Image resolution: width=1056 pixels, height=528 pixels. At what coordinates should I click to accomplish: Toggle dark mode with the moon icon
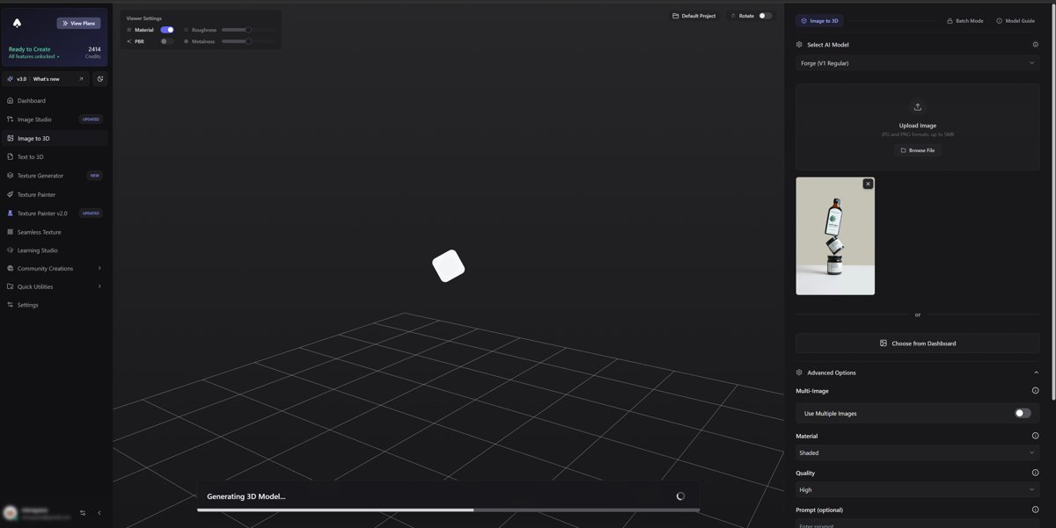[x=100, y=79]
